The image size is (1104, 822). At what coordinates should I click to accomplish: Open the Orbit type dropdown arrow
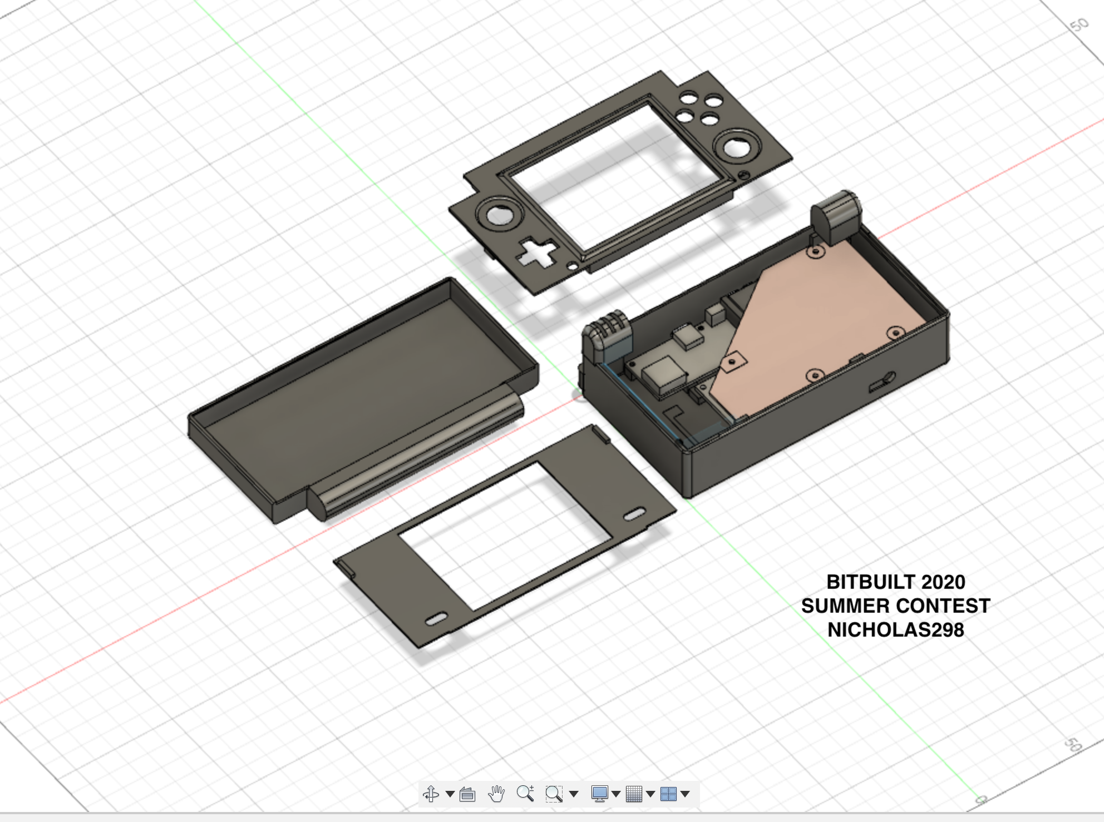(450, 794)
